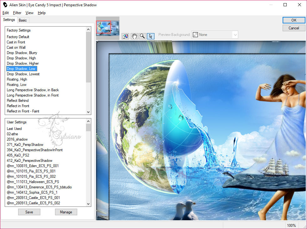Screen dimensions: 307x229
Task: Select the Factory Default preset
Action: pos(18,37)
